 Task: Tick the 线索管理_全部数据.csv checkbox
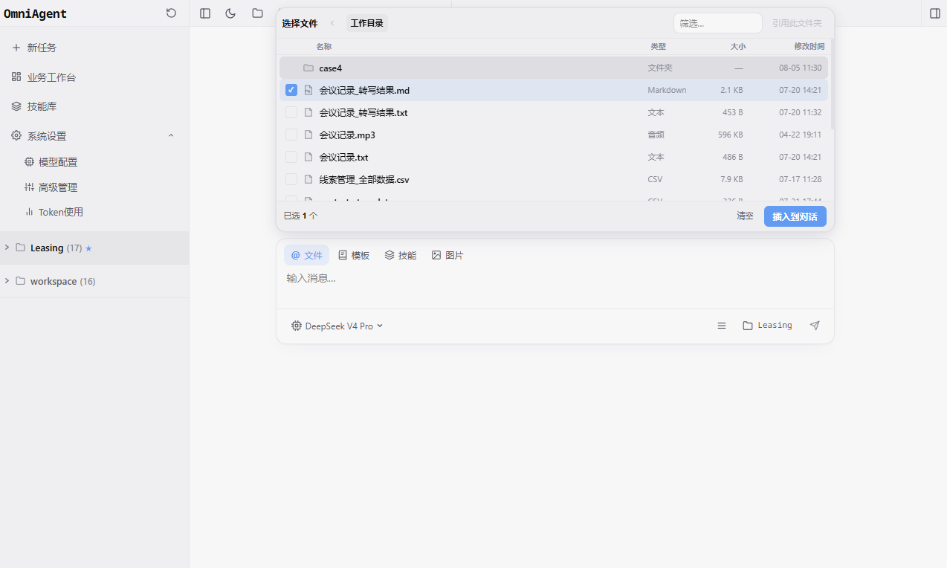[x=291, y=179]
